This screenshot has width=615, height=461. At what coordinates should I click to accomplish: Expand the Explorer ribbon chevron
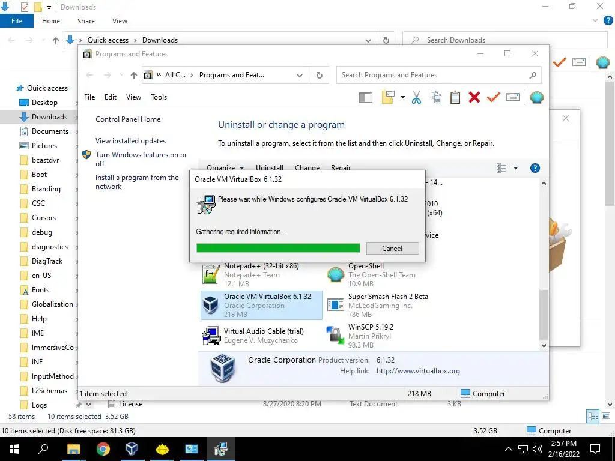point(595,21)
